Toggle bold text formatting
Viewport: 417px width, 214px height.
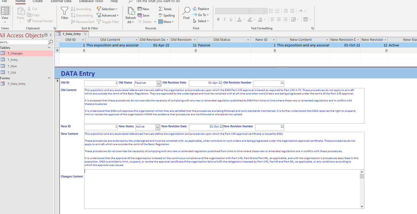click(x=218, y=19)
